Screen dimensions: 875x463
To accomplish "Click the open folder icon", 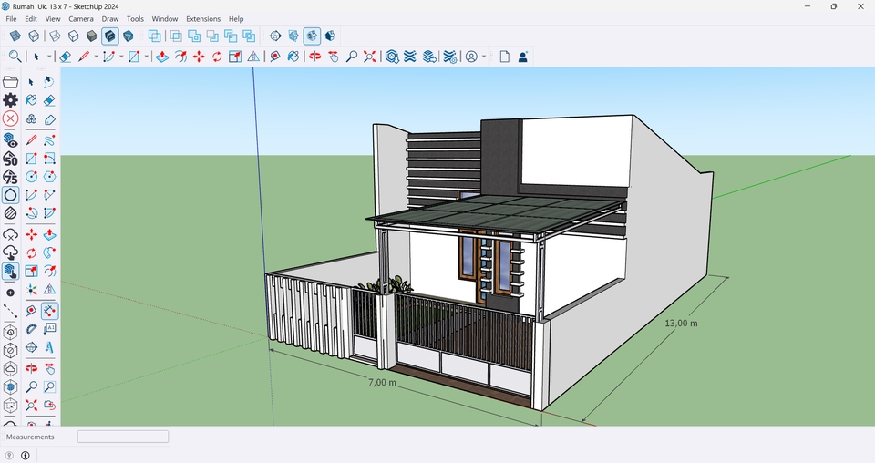I will [11, 82].
